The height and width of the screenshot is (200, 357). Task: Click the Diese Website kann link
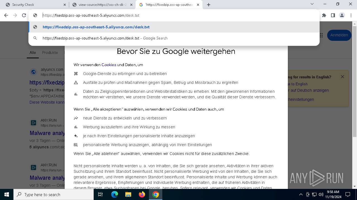point(47,102)
